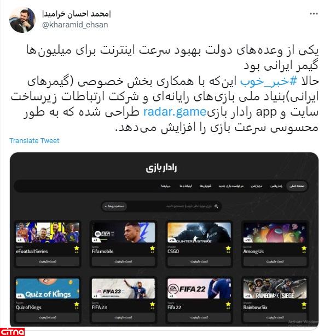Select the صفحه اصلی home tab
Viewport: 324px width, 336px height.
pyautogui.click(x=297, y=186)
